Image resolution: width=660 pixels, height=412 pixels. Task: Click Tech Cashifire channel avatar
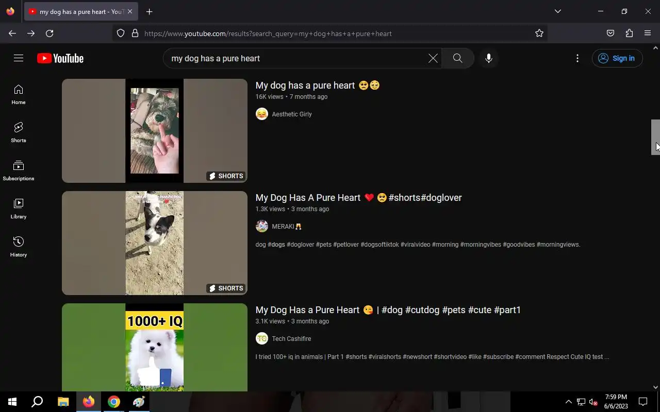coord(262,339)
